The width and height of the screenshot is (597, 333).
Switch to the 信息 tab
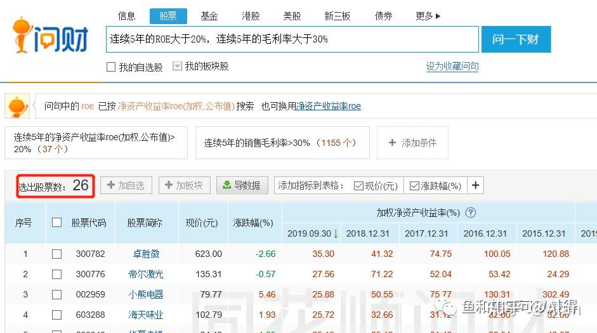tap(127, 16)
